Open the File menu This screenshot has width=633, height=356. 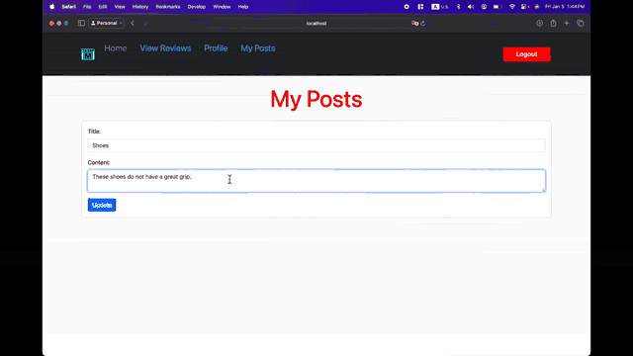click(x=87, y=7)
